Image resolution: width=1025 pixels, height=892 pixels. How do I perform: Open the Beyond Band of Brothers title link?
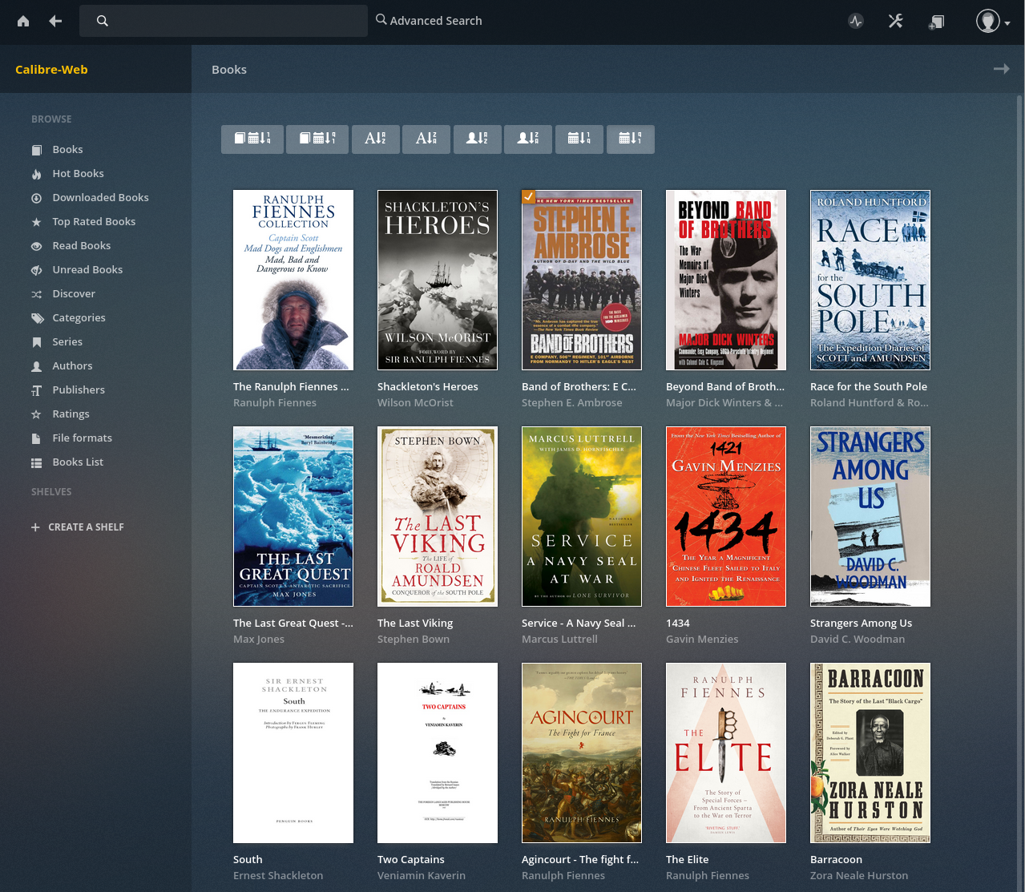pos(725,386)
